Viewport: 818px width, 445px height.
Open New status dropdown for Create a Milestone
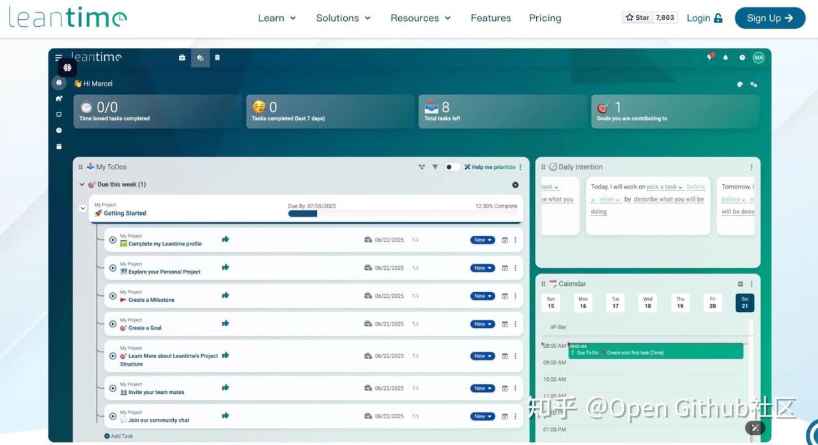pos(482,296)
